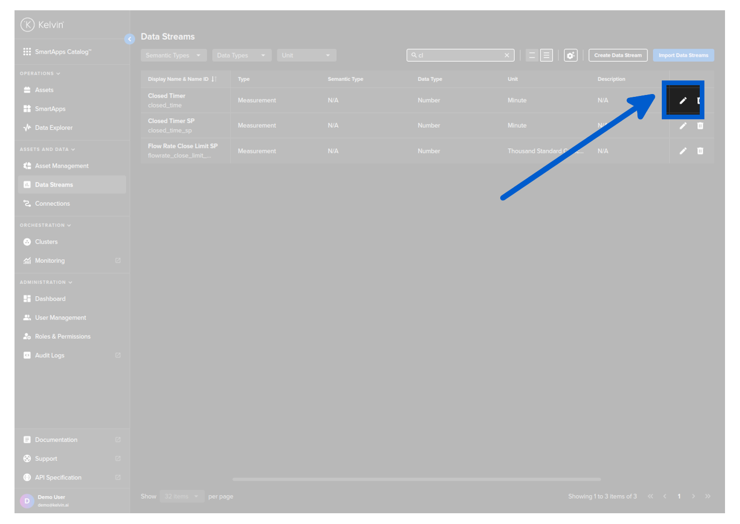Open the Data Types filter dropdown

pyautogui.click(x=241, y=55)
